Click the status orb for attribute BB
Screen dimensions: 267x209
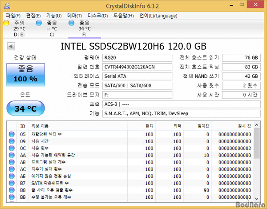(x=12, y=197)
